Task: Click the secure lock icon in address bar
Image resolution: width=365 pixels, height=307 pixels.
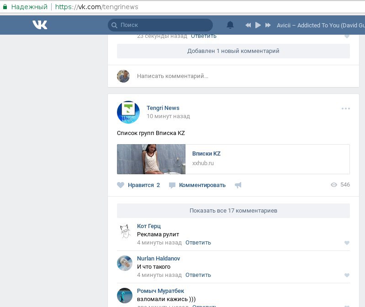Action: pyautogui.click(x=5, y=7)
